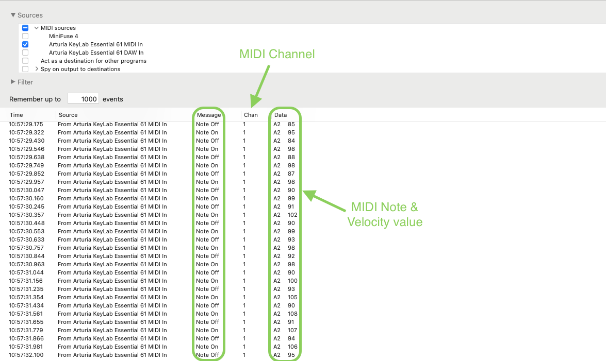Sort by the Data column header

point(280,115)
